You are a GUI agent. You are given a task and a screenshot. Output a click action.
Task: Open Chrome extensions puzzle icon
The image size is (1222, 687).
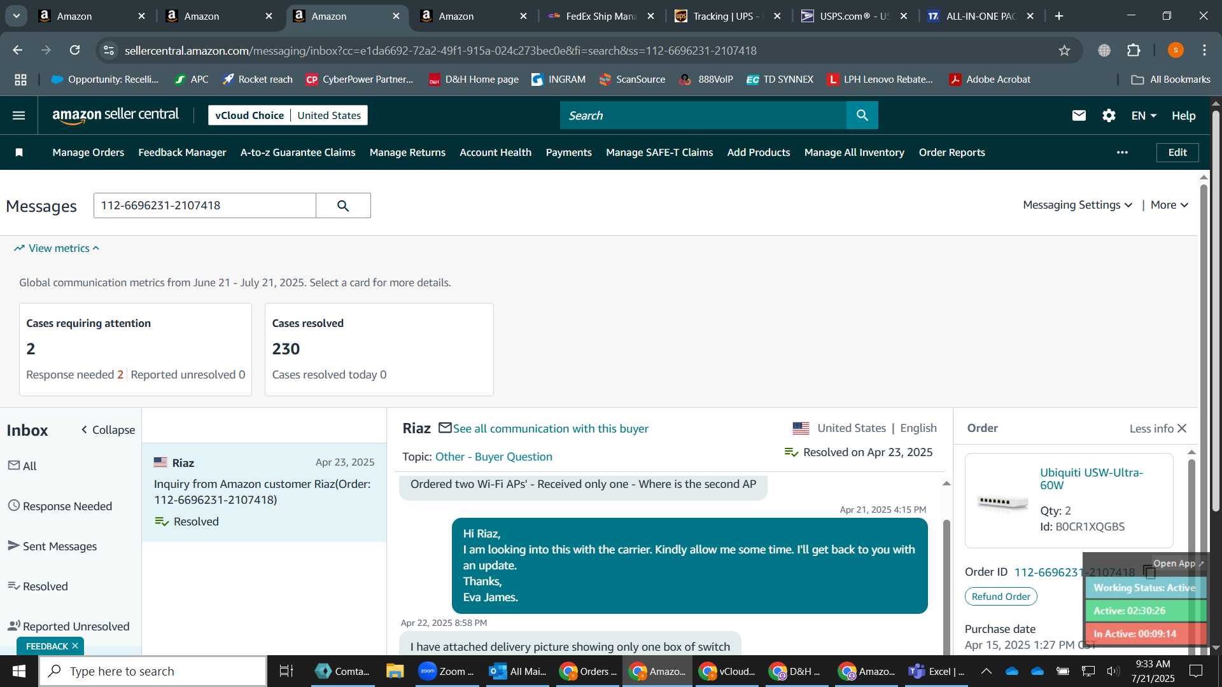[1134, 50]
